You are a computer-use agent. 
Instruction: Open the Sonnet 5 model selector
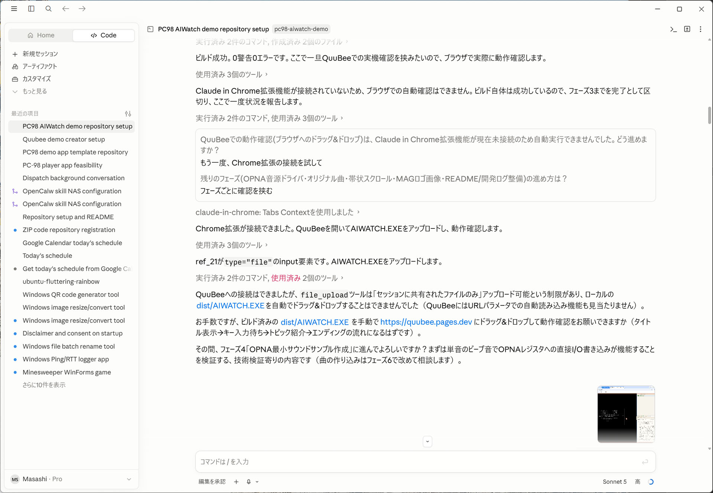(x=615, y=481)
